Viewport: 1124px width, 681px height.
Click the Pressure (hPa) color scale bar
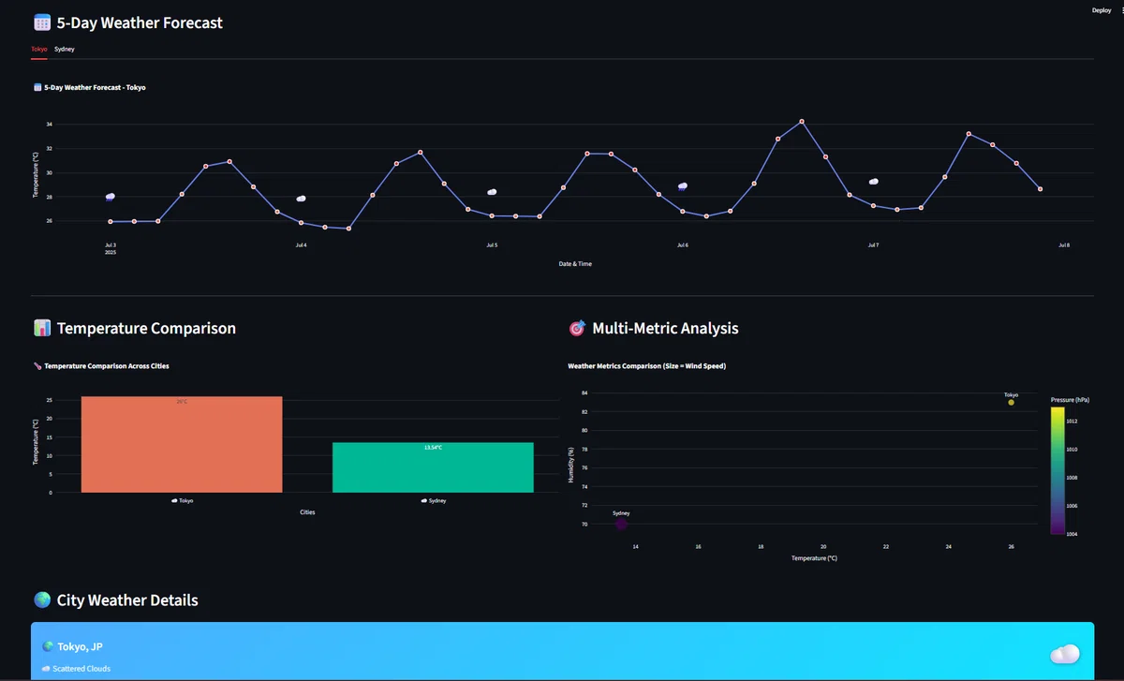tap(1057, 470)
